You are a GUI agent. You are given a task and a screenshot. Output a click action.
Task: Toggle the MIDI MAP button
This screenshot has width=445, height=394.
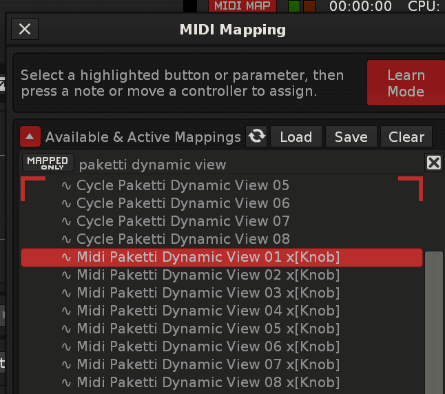[x=242, y=6]
